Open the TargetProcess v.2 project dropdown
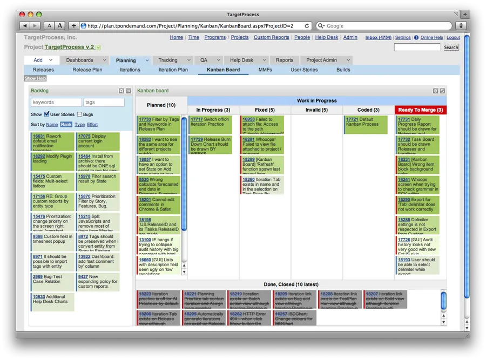486x360 pixels. click(98, 47)
